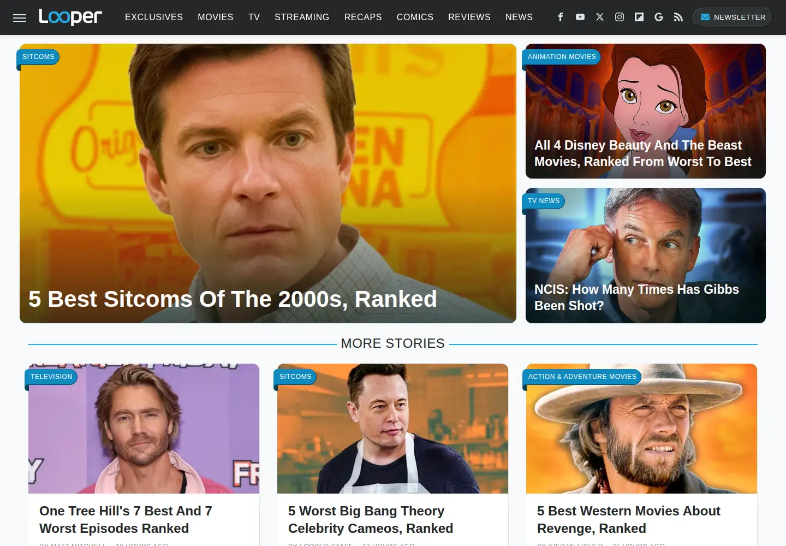
Task: Open NCIS Gibbs shot article headline
Action: [636, 298]
